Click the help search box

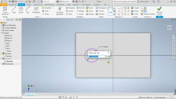tap(125, 1)
